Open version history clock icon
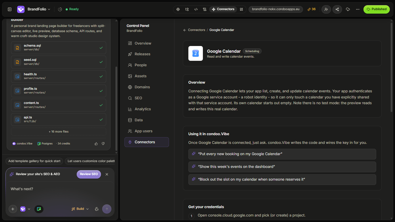 (x=60, y=9)
